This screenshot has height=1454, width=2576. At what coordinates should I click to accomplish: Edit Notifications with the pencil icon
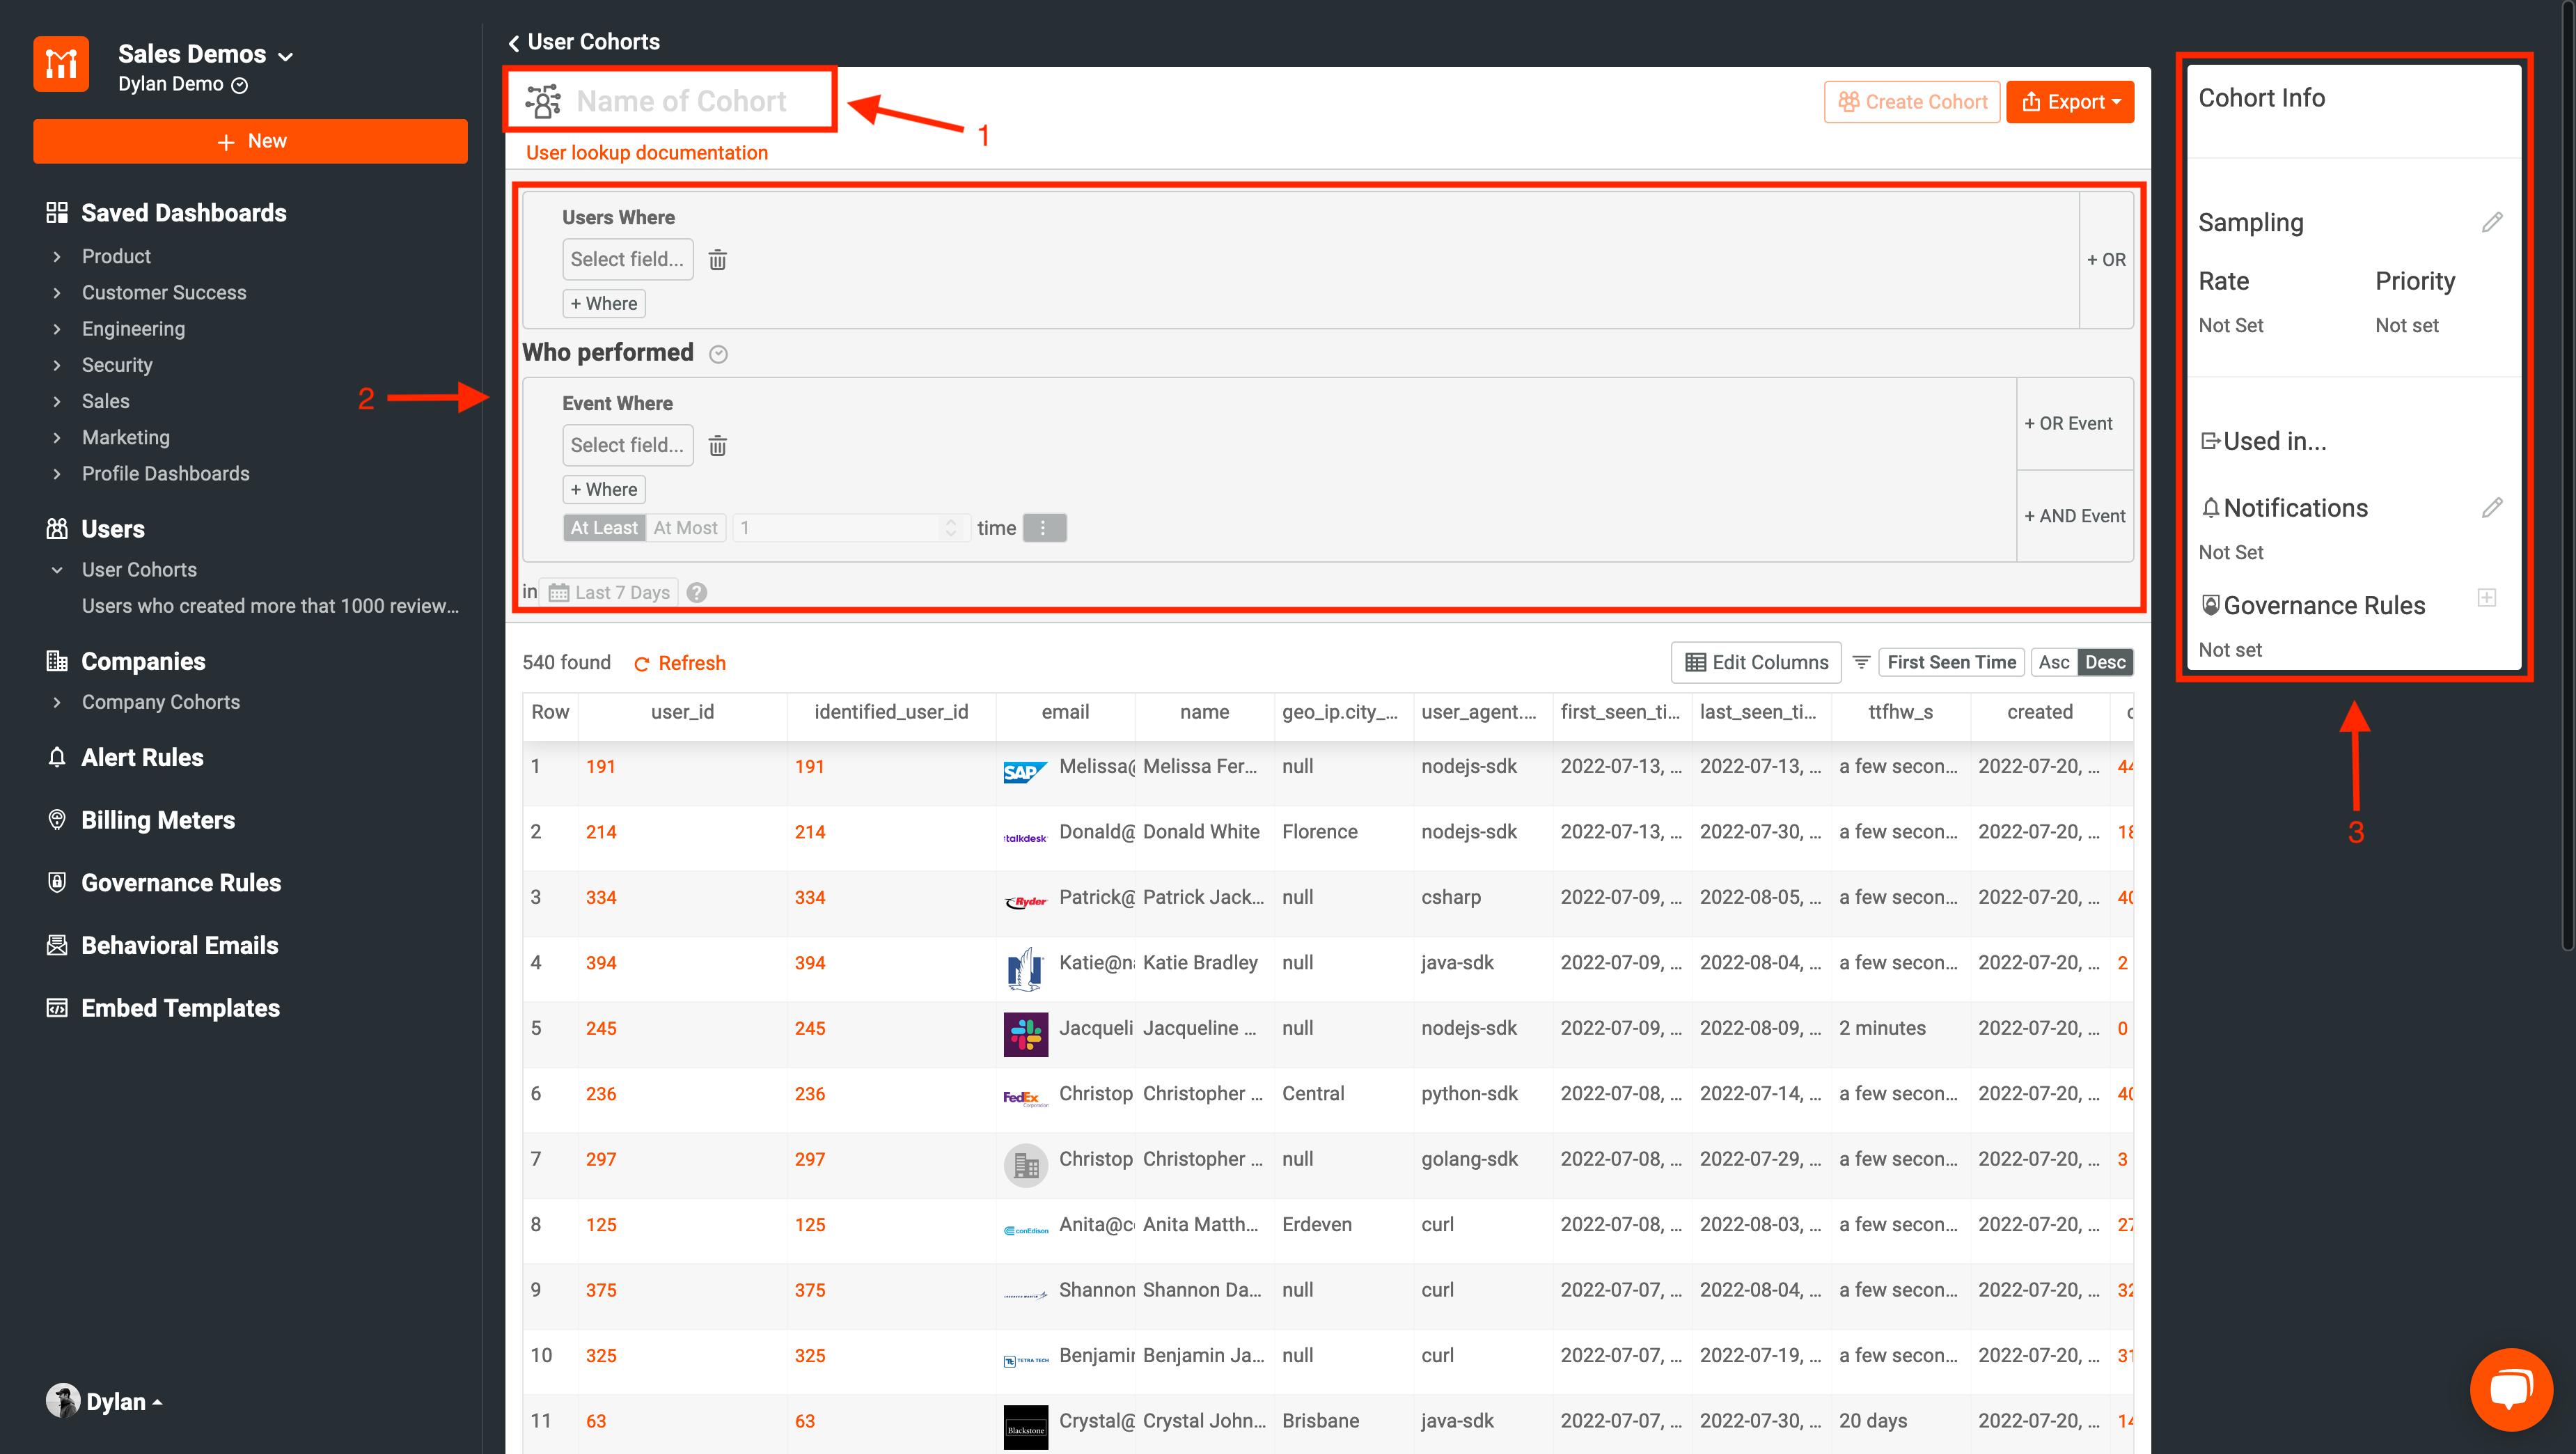(2491, 508)
